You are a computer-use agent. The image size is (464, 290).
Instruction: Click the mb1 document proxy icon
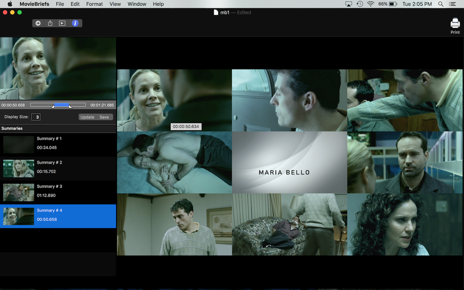tap(216, 12)
